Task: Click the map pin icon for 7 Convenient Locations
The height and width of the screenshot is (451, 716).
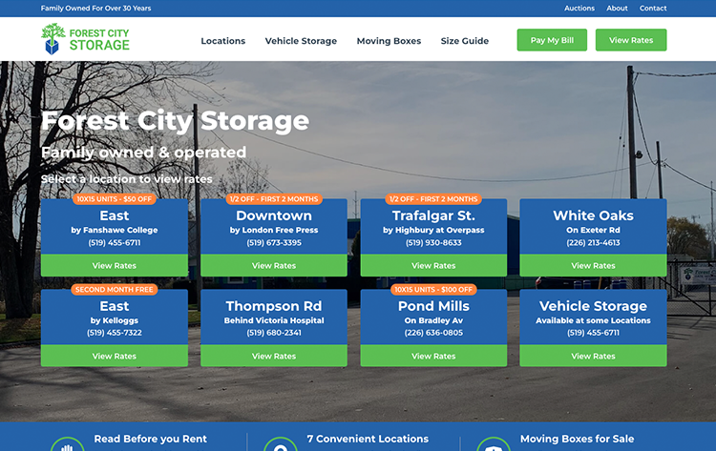Action: tap(280, 445)
